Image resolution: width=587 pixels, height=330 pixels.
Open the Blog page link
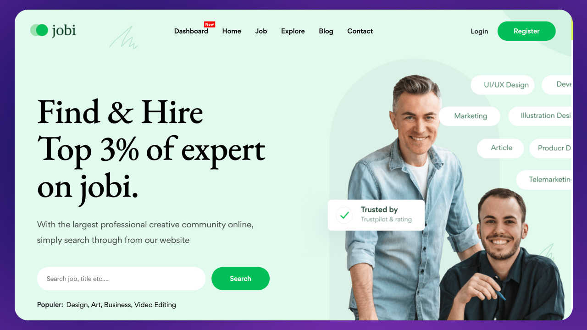coord(326,31)
